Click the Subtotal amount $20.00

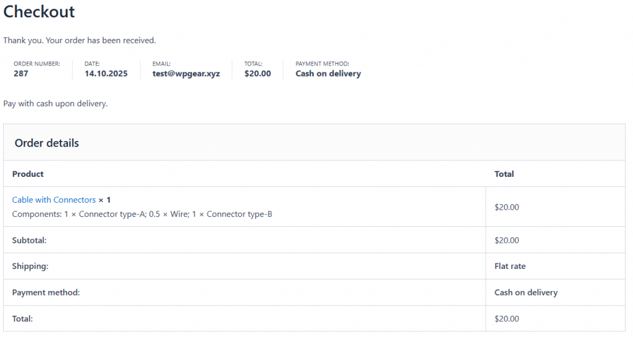coord(506,240)
